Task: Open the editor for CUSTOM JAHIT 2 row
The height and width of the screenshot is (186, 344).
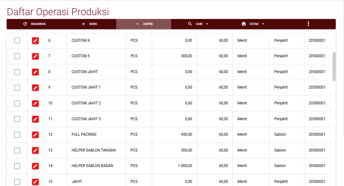Action: tap(35, 103)
